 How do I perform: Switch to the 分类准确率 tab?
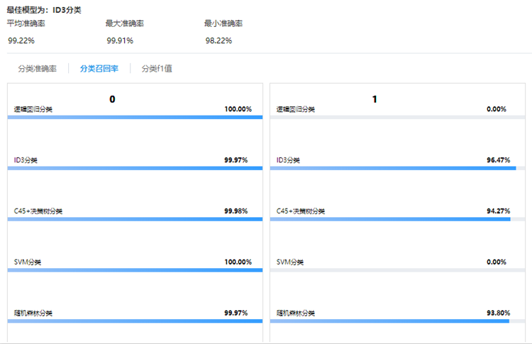37,69
